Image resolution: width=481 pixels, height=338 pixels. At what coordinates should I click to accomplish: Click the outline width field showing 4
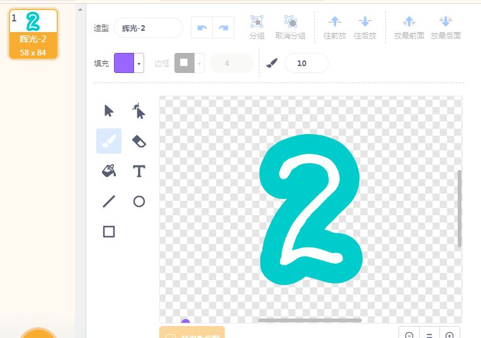232,63
